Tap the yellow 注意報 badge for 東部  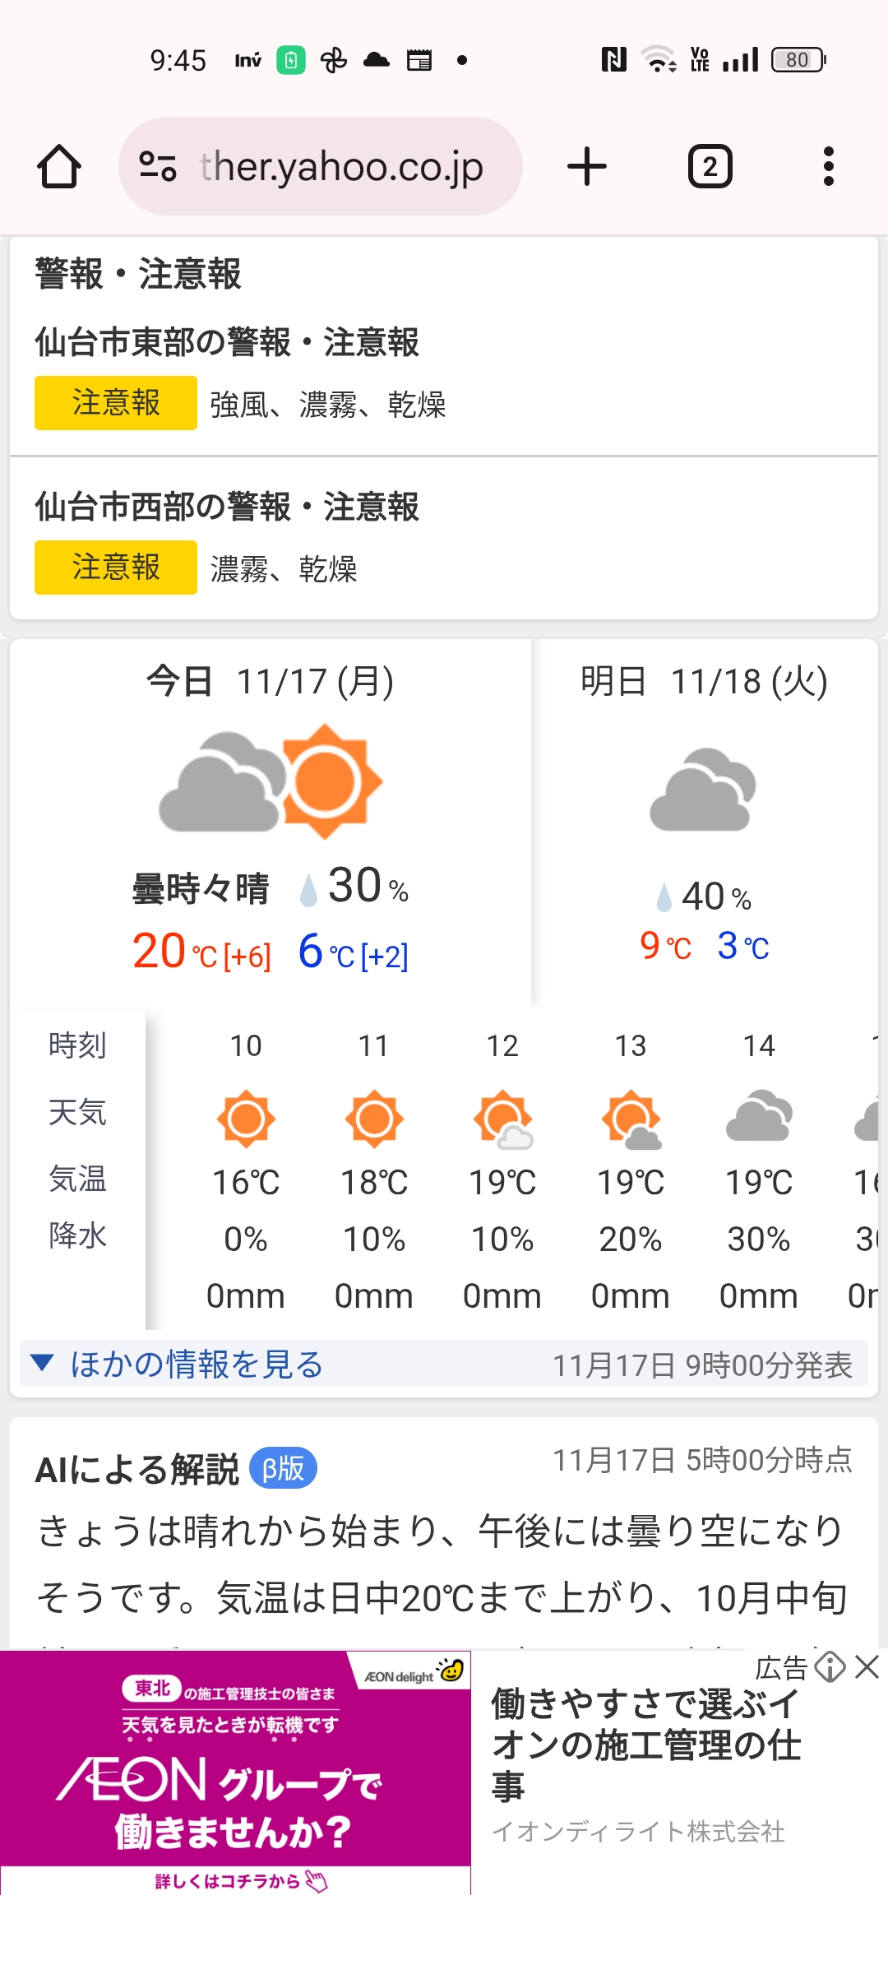click(x=116, y=403)
